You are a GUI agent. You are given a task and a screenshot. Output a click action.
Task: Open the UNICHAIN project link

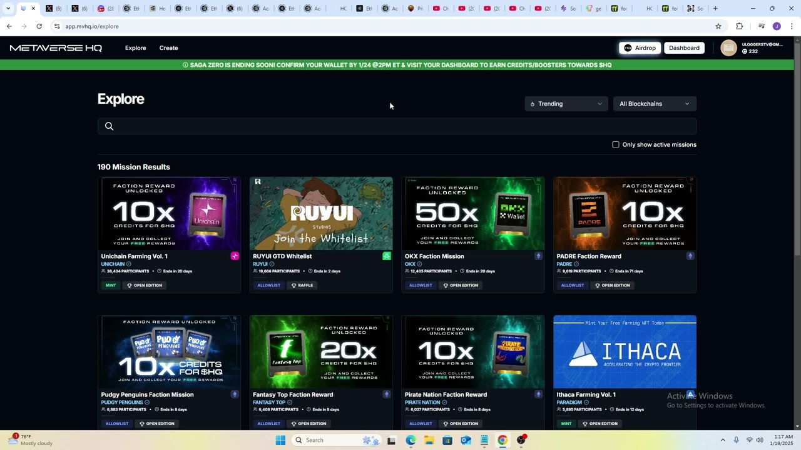point(113,264)
